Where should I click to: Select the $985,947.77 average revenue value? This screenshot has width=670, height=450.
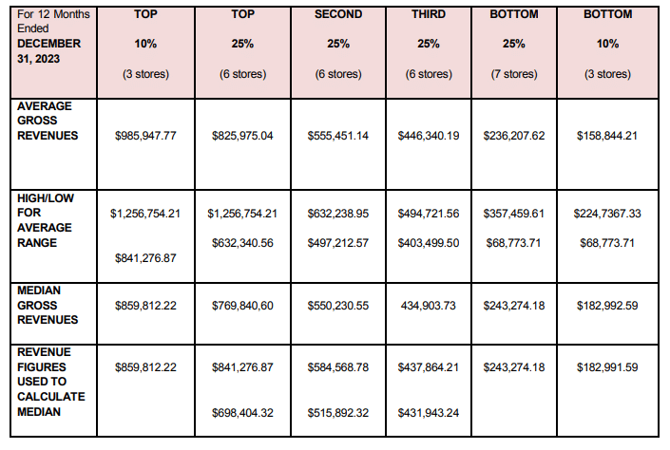click(145, 136)
